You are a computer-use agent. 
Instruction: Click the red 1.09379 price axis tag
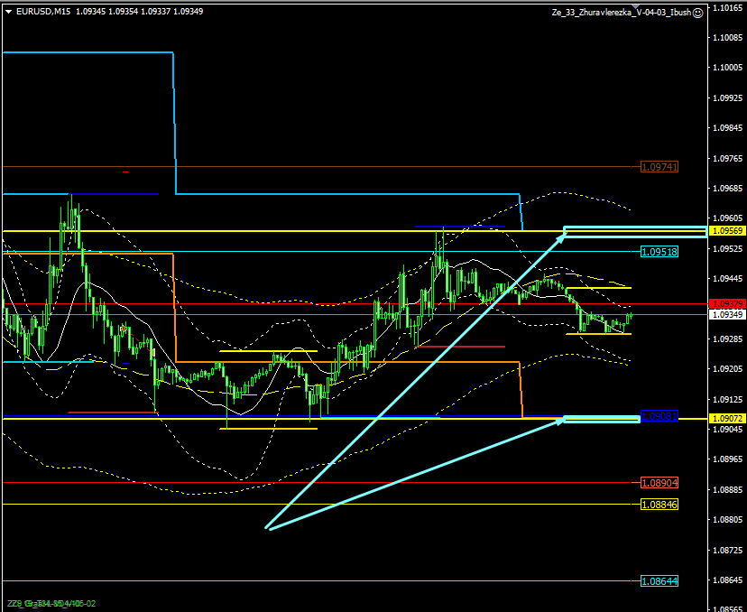pyautogui.click(x=727, y=304)
